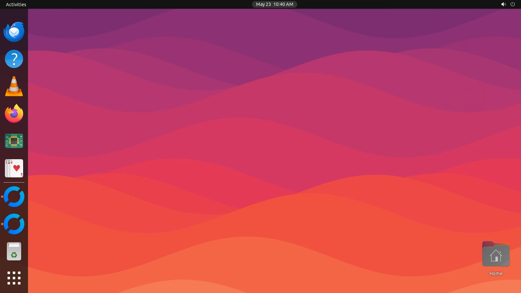
Task: Select the Home folder icon on desktop
Action: (x=496, y=254)
